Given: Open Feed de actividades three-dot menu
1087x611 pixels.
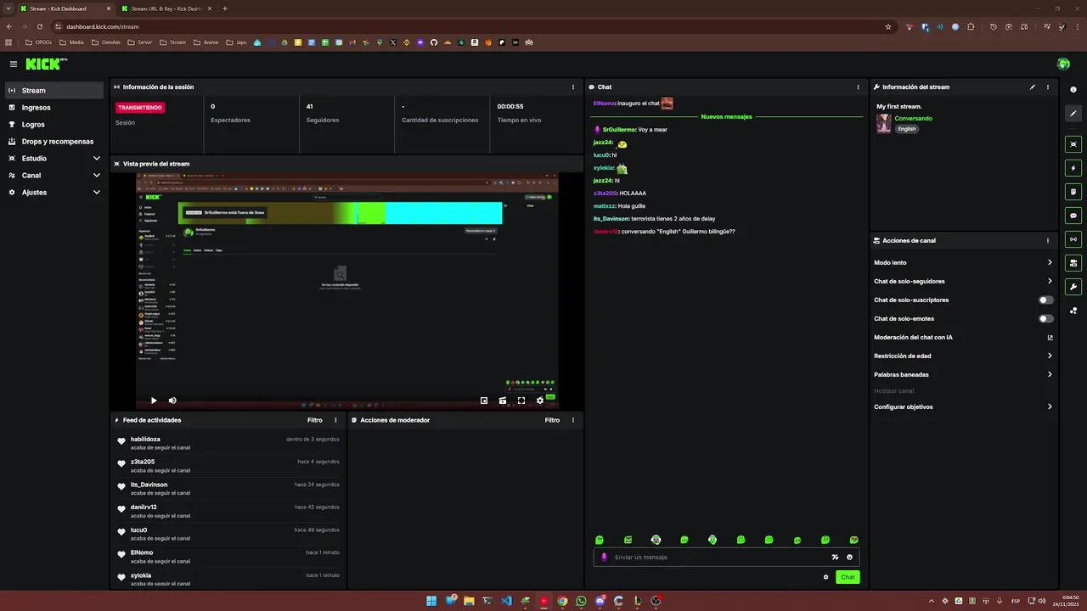Looking at the screenshot, I should (x=335, y=420).
